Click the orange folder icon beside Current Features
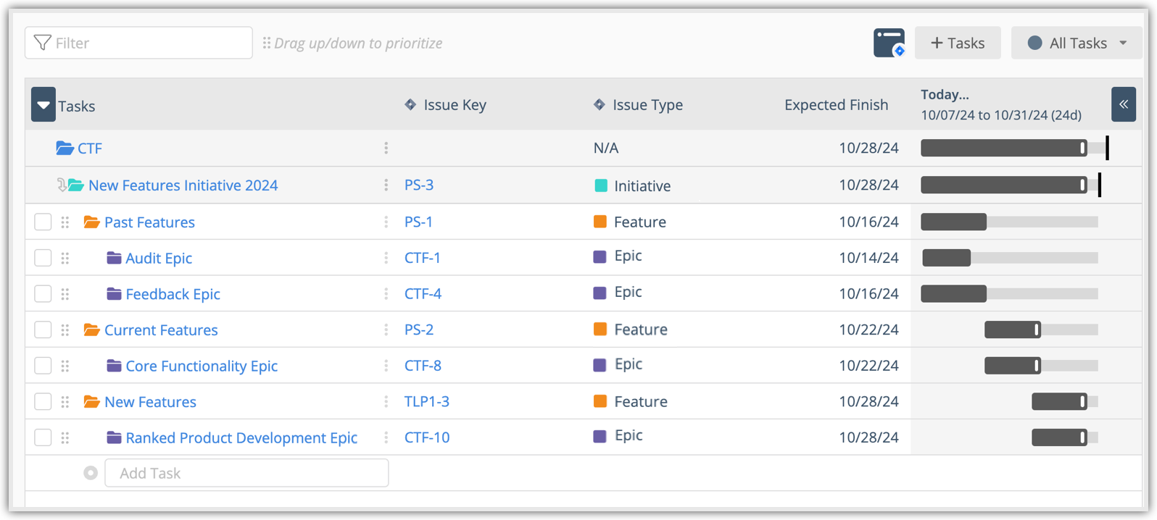This screenshot has width=1157, height=520. tap(91, 330)
